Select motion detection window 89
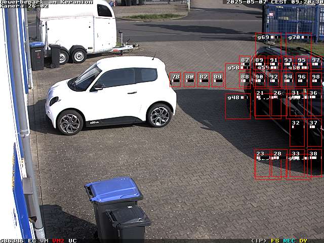 [259, 63]
